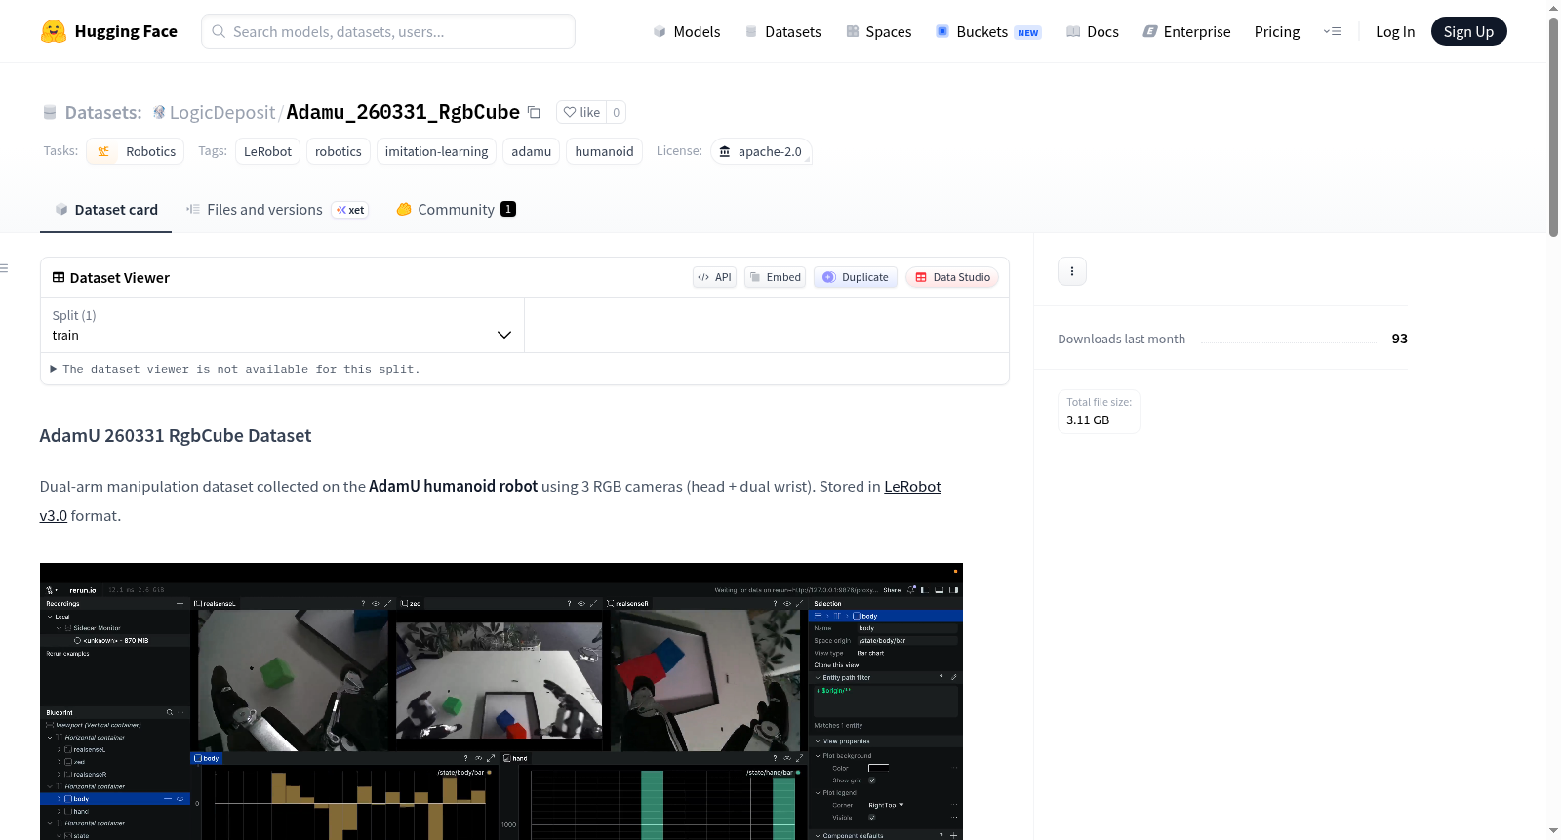Go to Spaces
The width and height of the screenshot is (1561, 840).
tap(878, 32)
